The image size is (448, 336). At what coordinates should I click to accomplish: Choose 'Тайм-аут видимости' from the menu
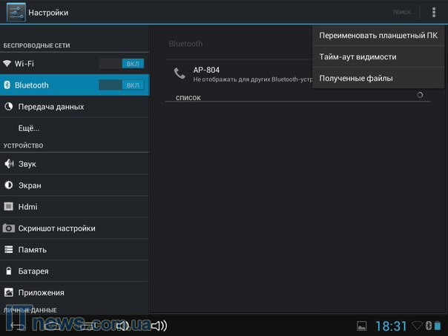click(358, 56)
